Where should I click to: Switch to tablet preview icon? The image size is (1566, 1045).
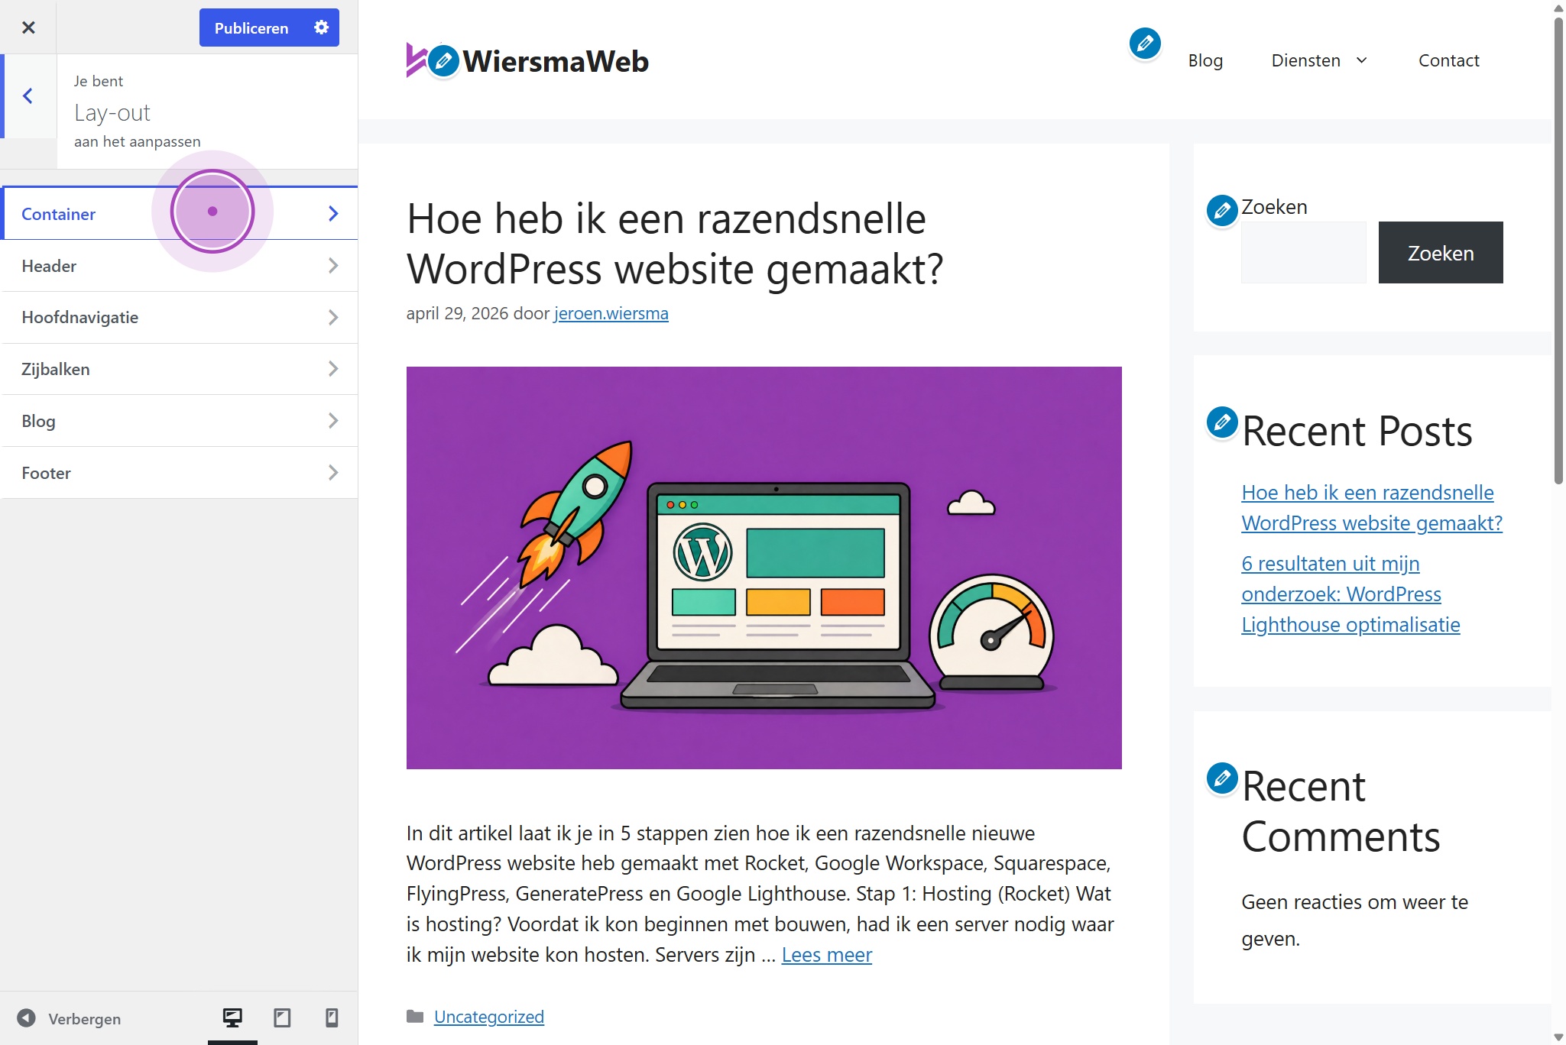(x=282, y=1017)
